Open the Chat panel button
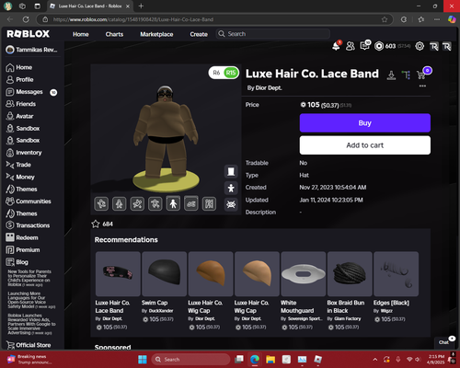This screenshot has width=460, height=368. pos(444,342)
